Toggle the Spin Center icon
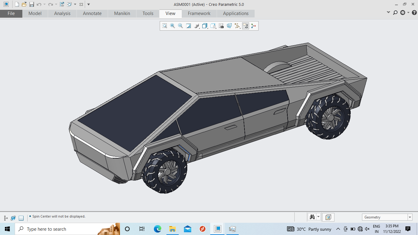This screenshot has height=235, width=418. pyautogui.click(x=253, y=26)
